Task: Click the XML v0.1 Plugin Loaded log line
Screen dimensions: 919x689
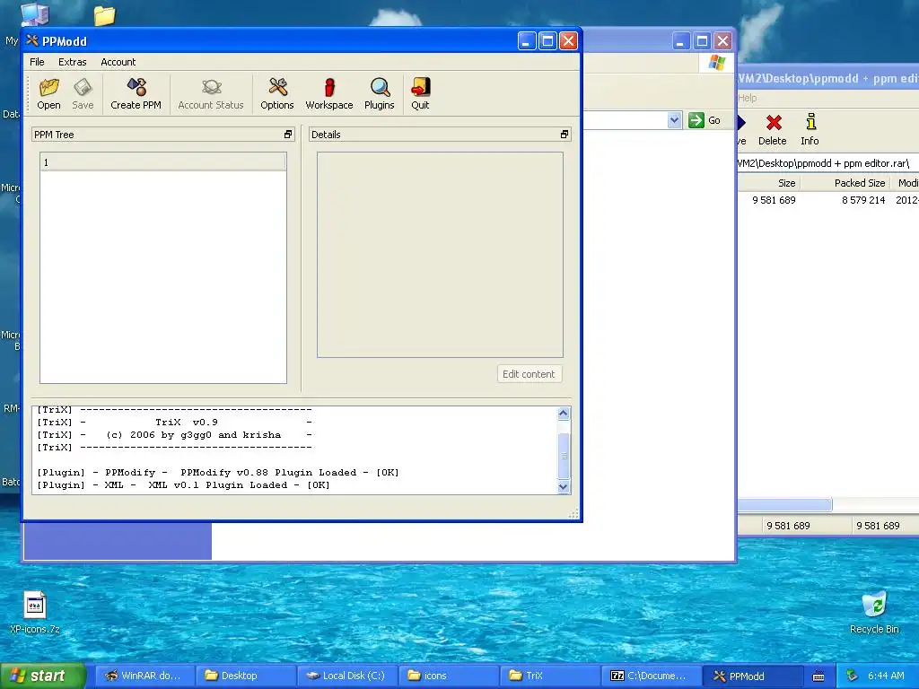Action: [x=183, y=485]
